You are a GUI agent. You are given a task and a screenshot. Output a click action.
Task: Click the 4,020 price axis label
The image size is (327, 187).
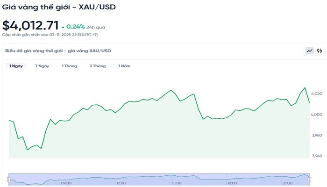click(316, 94)
